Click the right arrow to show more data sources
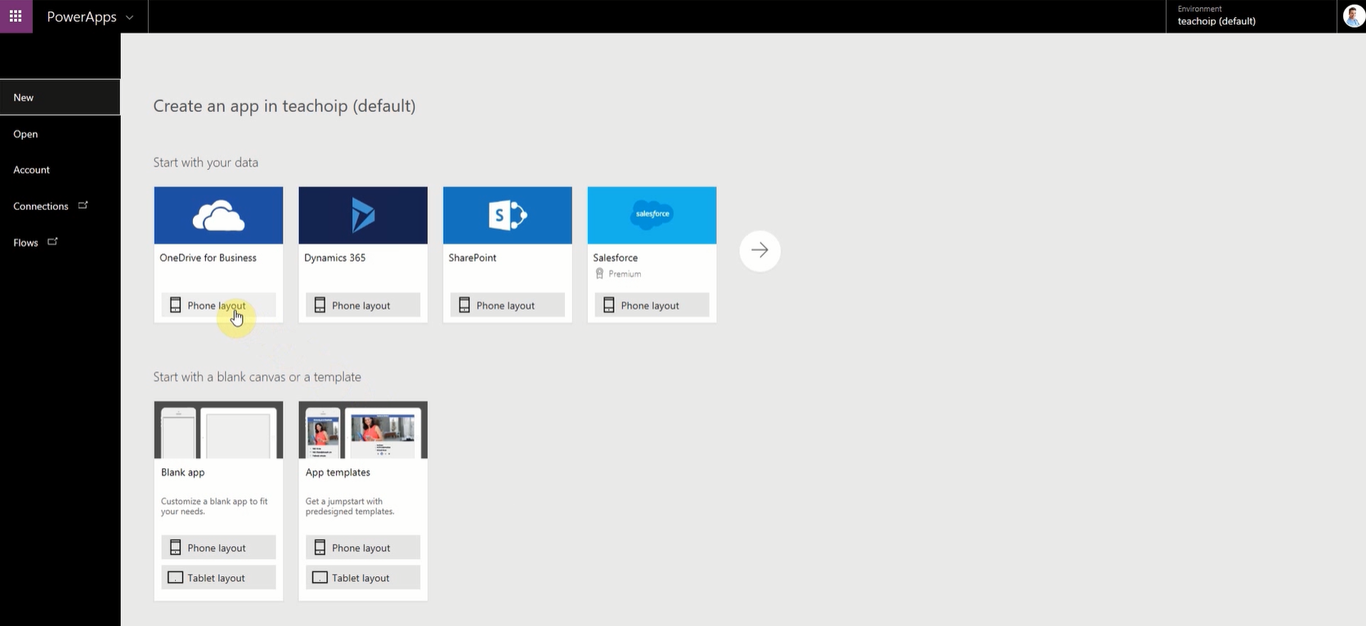The image size is (1366, 626). pyautogui.click(x=759, y=250)
